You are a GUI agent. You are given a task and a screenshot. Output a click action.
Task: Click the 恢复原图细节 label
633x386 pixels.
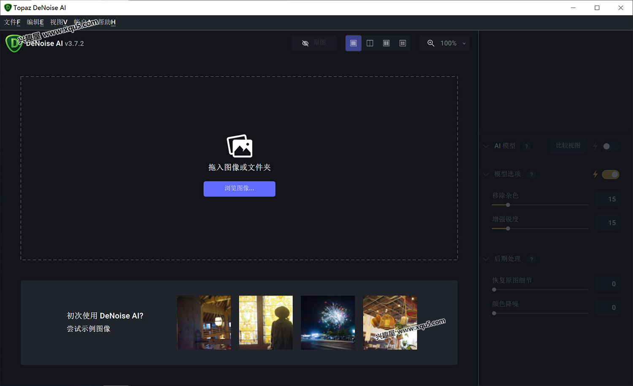coord(512,280)
